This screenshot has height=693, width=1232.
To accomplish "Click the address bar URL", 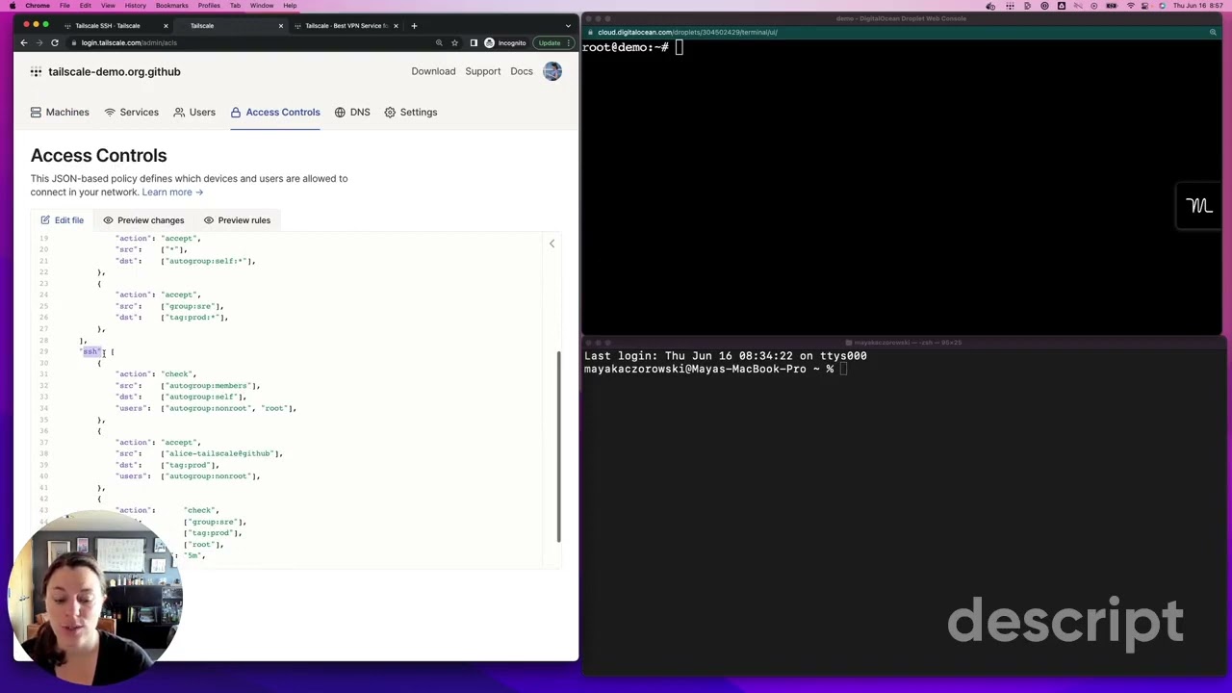I will tap(129, 42).
